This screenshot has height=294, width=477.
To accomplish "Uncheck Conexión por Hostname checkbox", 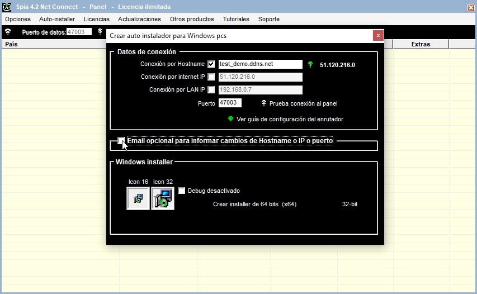I will tap(211, 64).
